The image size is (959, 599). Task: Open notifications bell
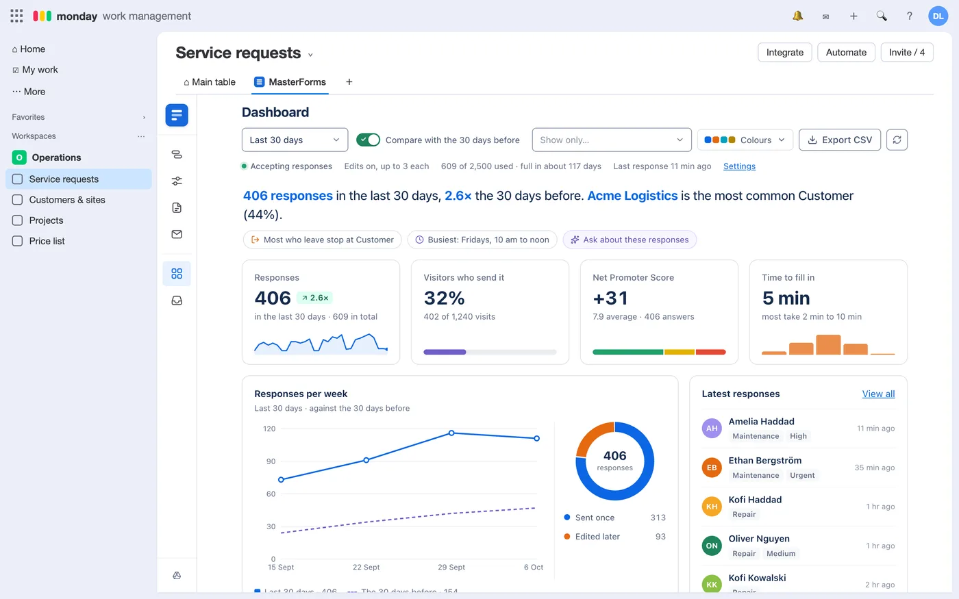(x=797, y=16)
